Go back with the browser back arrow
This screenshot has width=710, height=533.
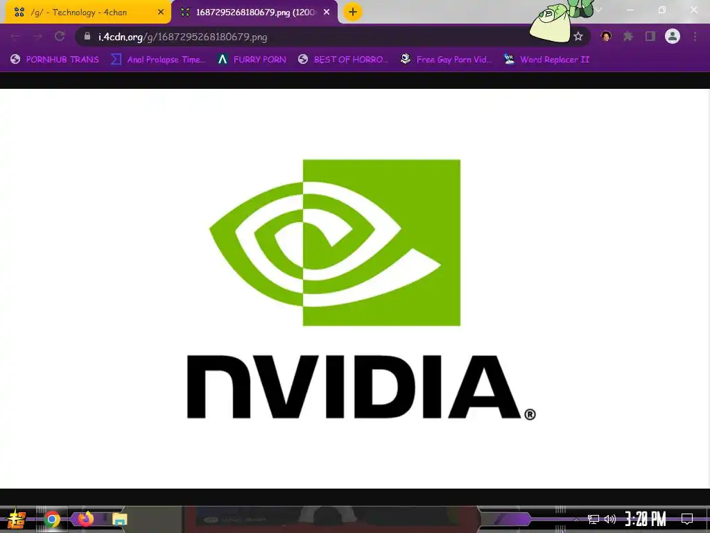[15, 36]
